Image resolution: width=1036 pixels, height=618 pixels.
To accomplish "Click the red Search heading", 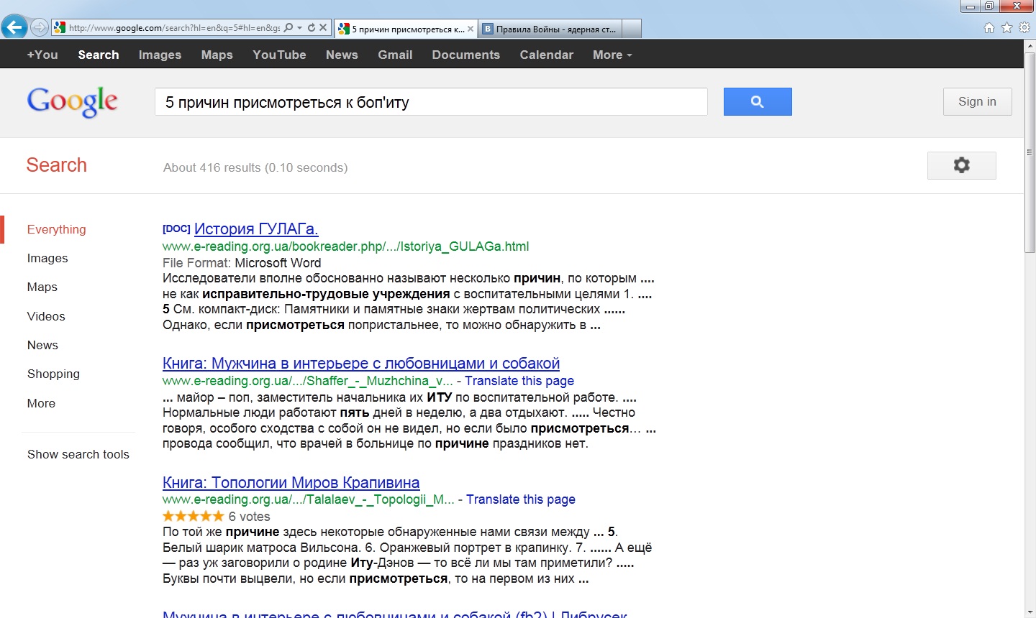I will (x=57, y=165).
